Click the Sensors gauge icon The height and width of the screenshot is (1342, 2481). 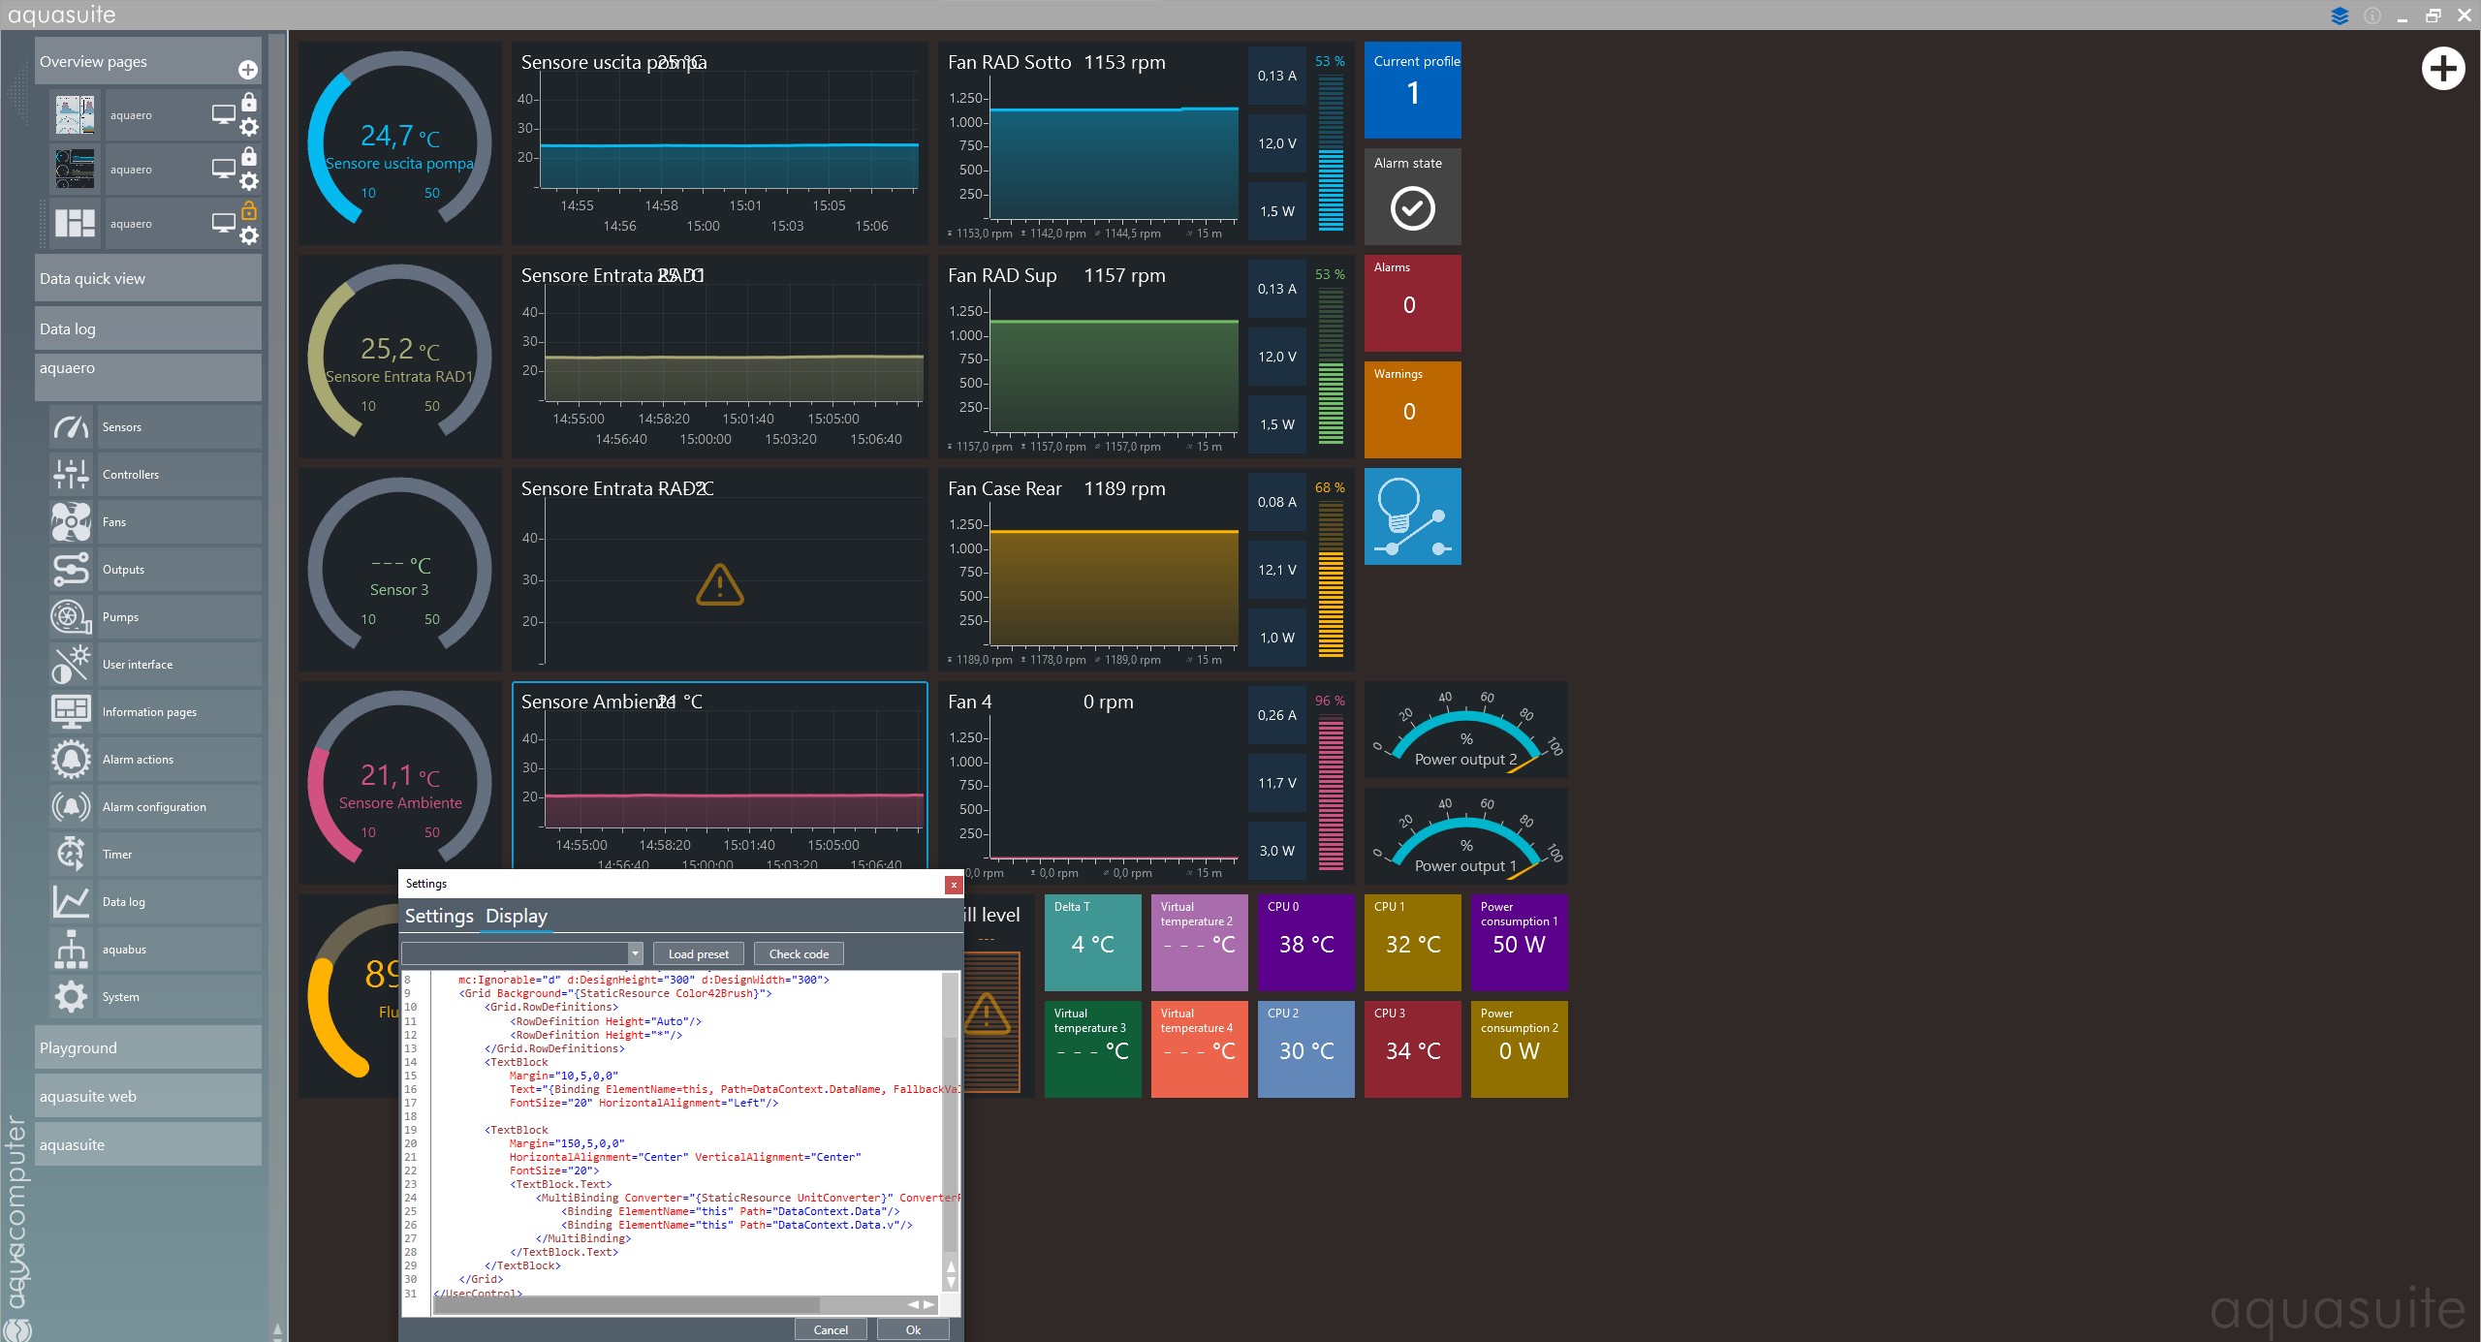click(71, 427)
